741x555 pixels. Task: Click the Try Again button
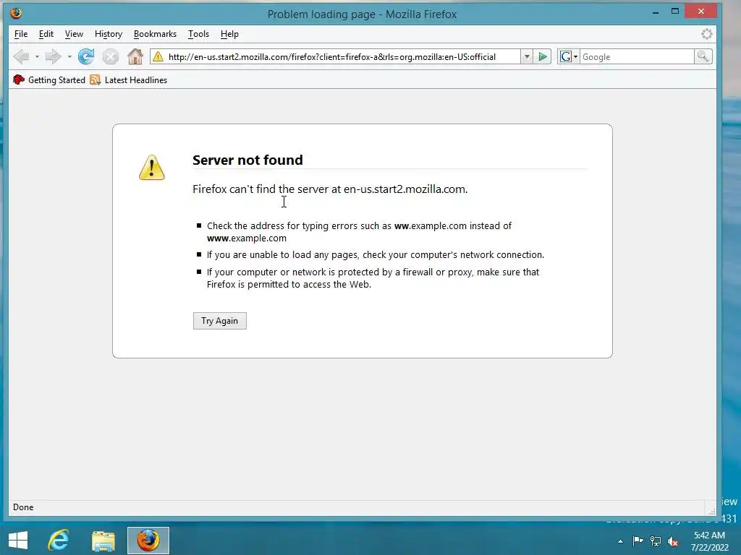coord(220,321)
